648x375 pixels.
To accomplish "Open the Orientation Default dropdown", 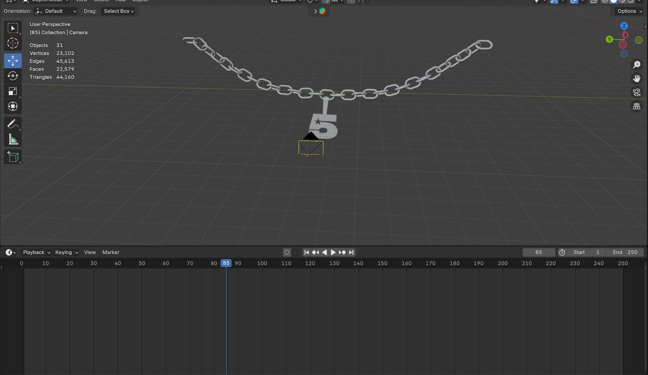I will click(56, 11).
